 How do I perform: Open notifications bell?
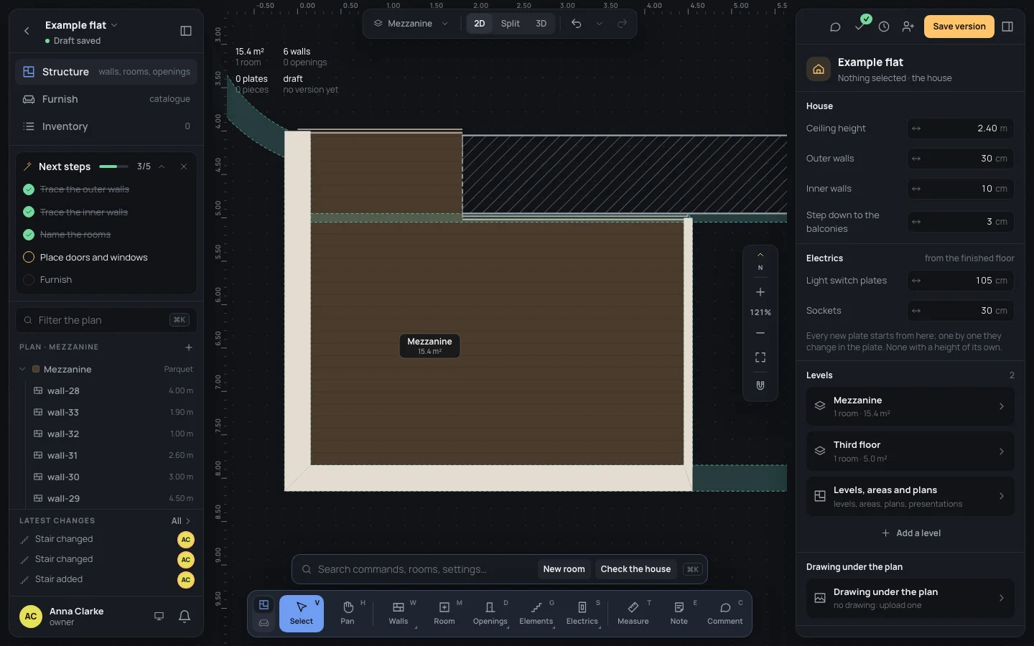[x=185, y=617]
